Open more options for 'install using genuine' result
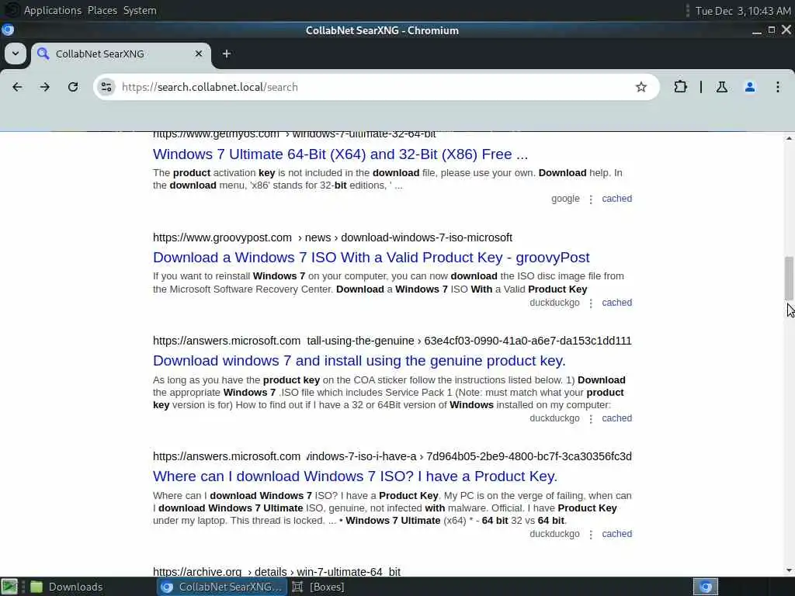795x596 pixels. point(591,418)
